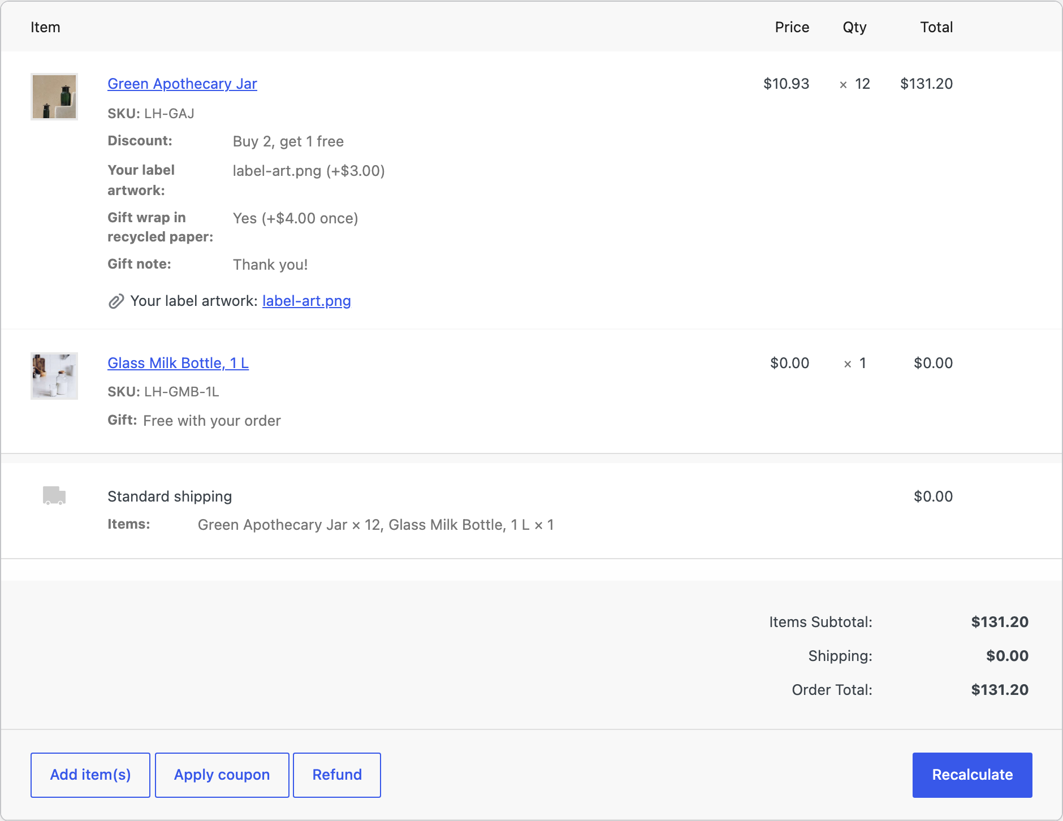The image size is (1063, 821).
Task: Select the 'Thank you!' gift note
Action: (270, 265)
